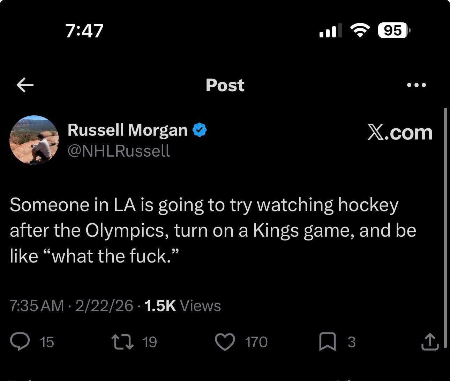
Task: Click the post scrollbar on right edge
Action: pos(445,227)
